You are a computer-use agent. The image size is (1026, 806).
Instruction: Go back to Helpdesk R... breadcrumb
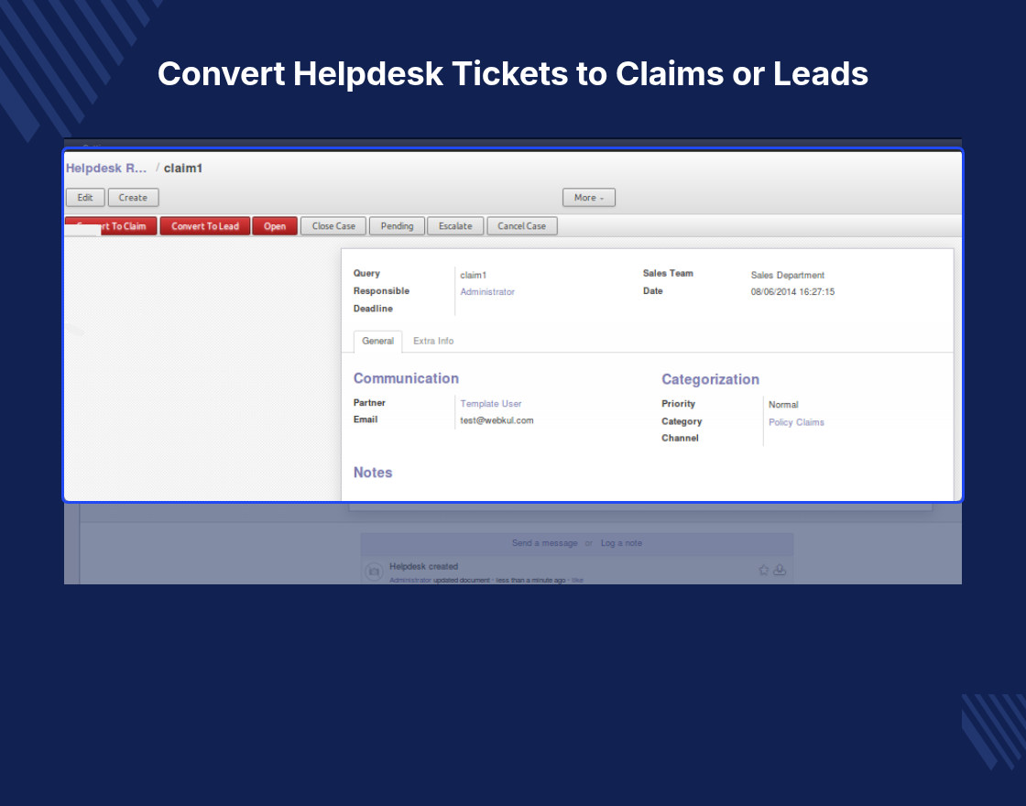click(x=106, y=169)
